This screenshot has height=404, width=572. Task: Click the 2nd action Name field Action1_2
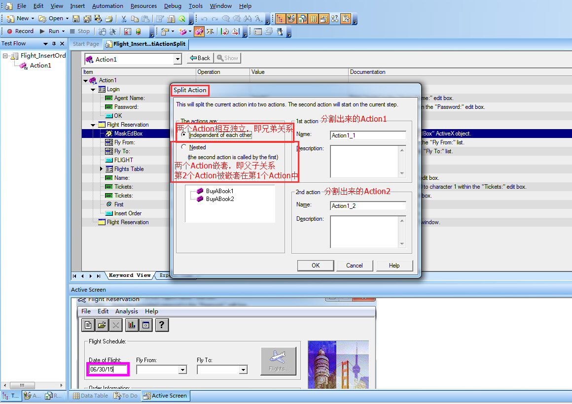pyautogui.click(x=368, y=205)
